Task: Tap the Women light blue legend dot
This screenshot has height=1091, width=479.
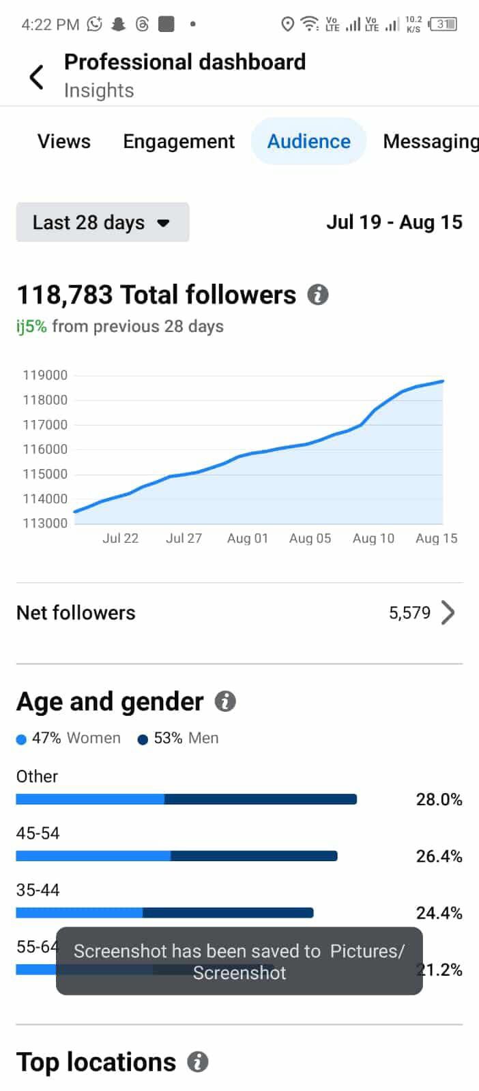Action: [x=21, y=739]
